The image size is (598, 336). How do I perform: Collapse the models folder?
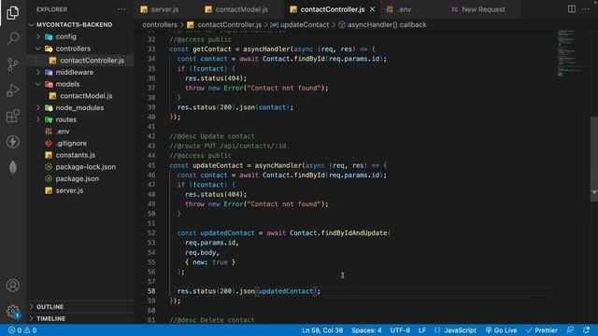tap(67, 84)
